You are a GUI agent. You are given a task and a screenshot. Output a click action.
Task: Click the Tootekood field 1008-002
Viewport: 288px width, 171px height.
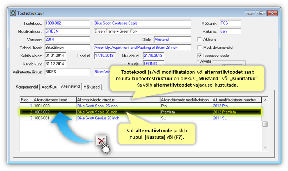pyautogui.click(x=68, y=23)
